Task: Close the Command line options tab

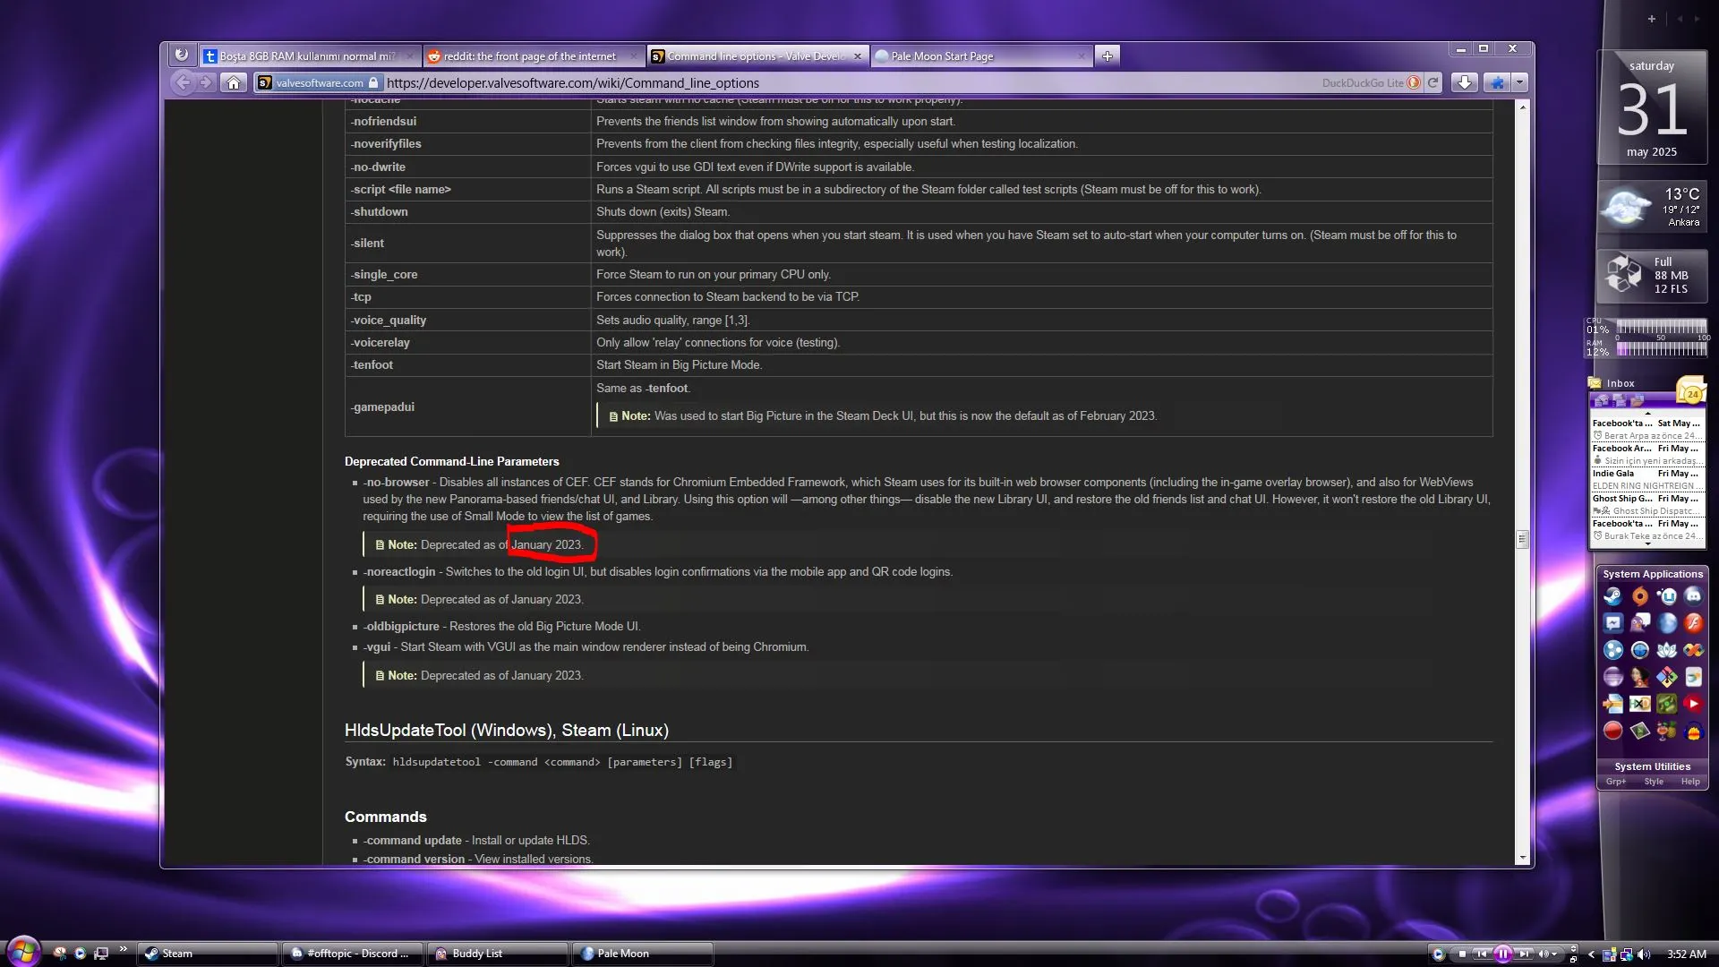Action: click(857, 56)
